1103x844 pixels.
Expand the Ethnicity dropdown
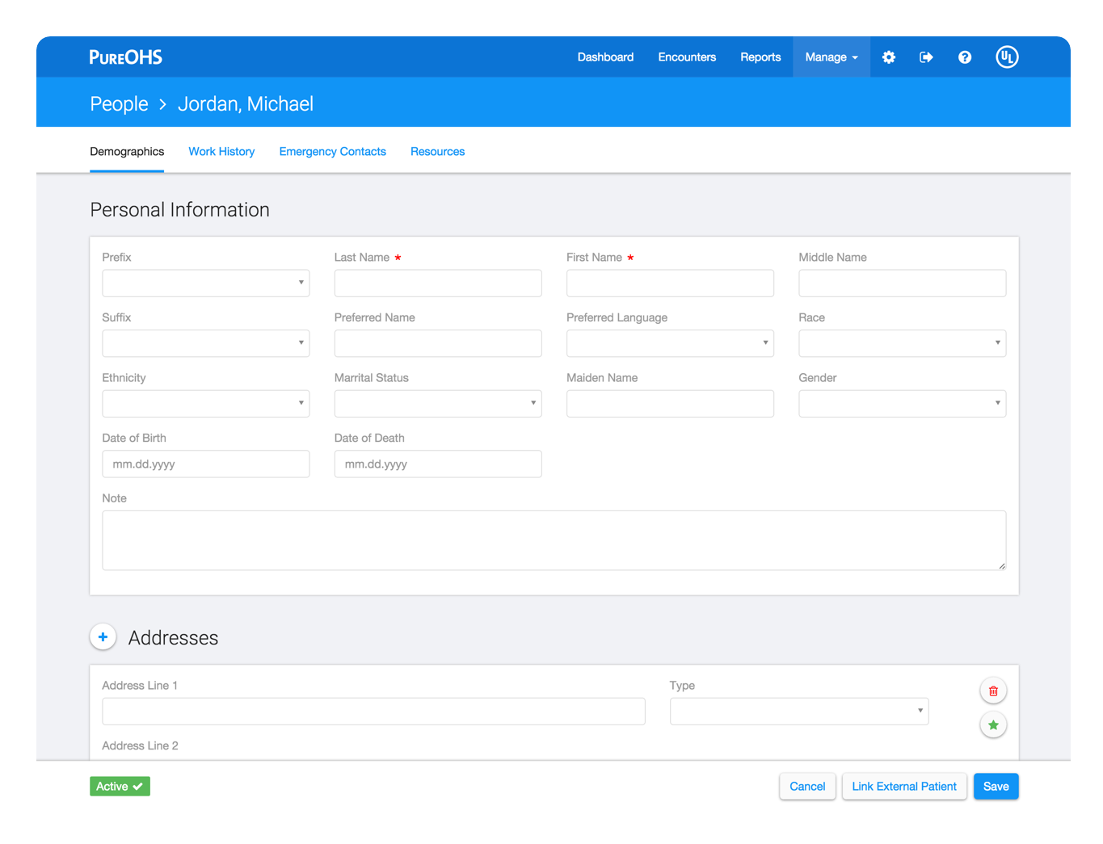[x=206, y=404]
